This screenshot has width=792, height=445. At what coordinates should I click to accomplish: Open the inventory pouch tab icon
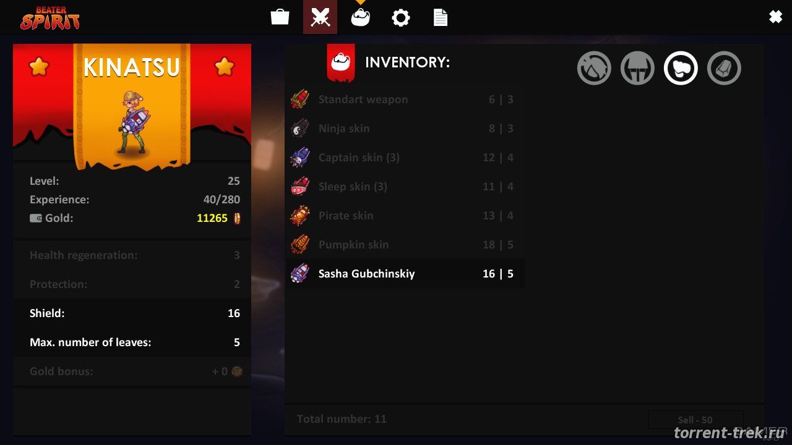tap(360, 17)
